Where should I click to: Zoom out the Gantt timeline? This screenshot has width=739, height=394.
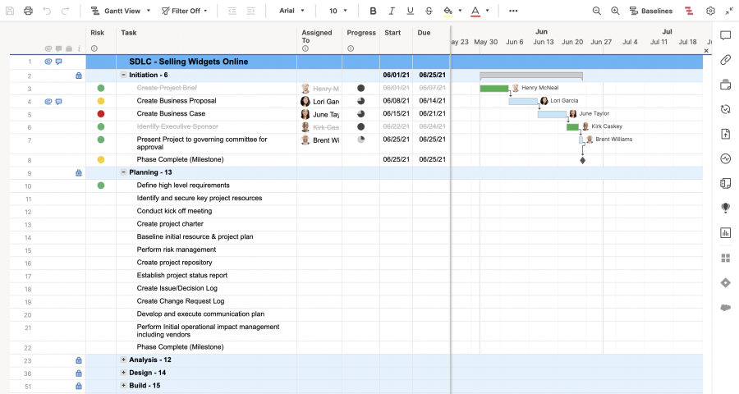tap(597, 11)
